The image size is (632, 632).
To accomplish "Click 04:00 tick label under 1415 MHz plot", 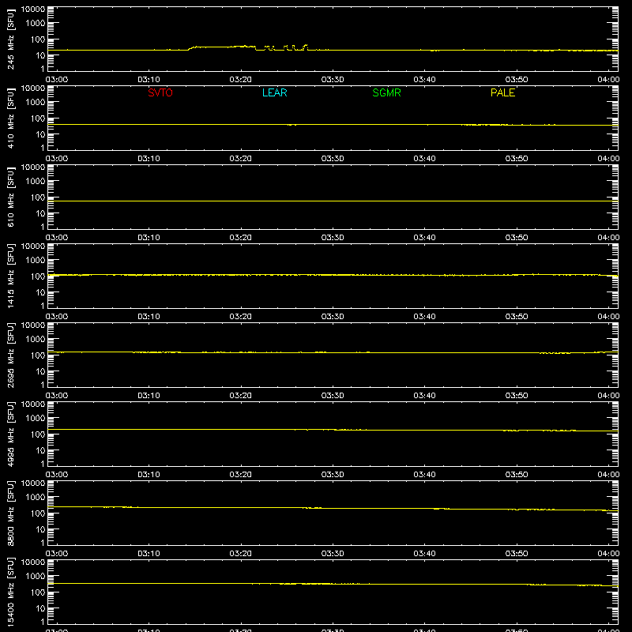I will point(608,317).
